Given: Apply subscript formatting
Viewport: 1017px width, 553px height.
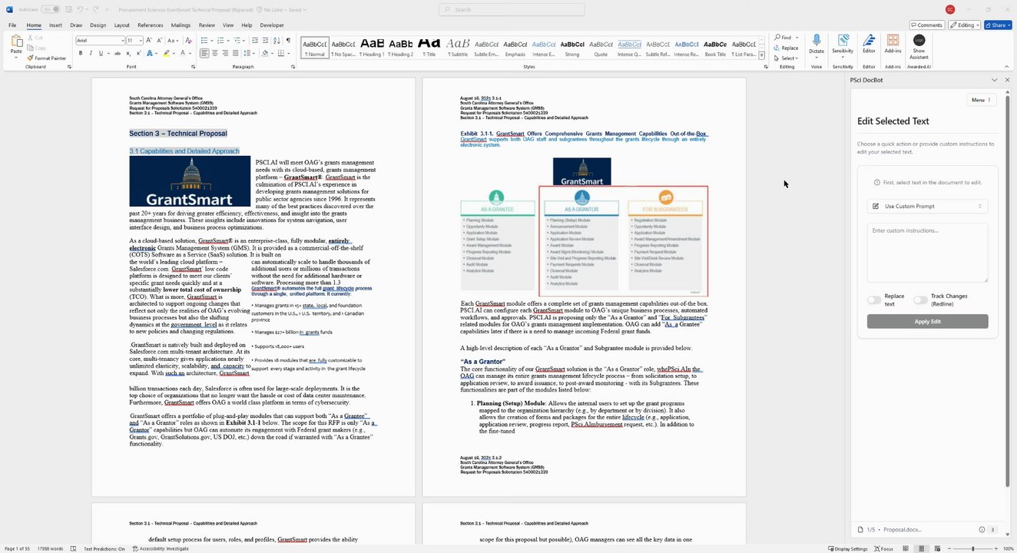Looking at the screenshot, I should 128,53.
